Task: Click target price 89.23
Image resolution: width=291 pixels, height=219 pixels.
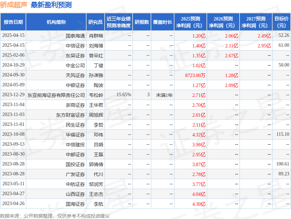Action: coord(284,174)
